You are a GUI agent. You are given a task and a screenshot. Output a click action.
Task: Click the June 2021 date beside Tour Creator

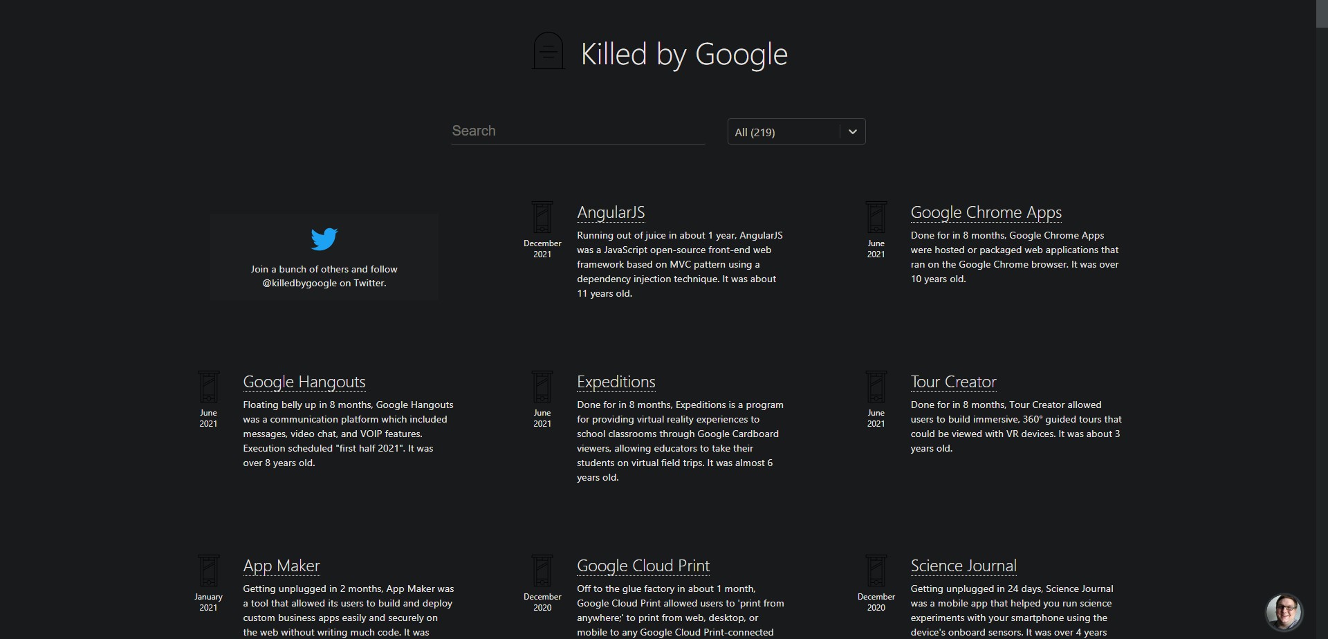coord(876,418)
